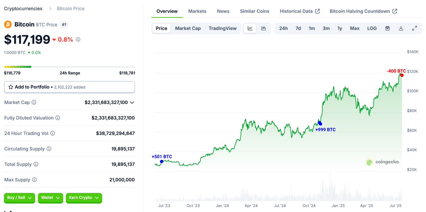Open the Buy / Sell dropdown
The image size is (426, 212).
coord(20,198)
